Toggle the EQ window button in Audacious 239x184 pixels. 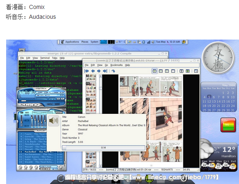coord(58,99)
